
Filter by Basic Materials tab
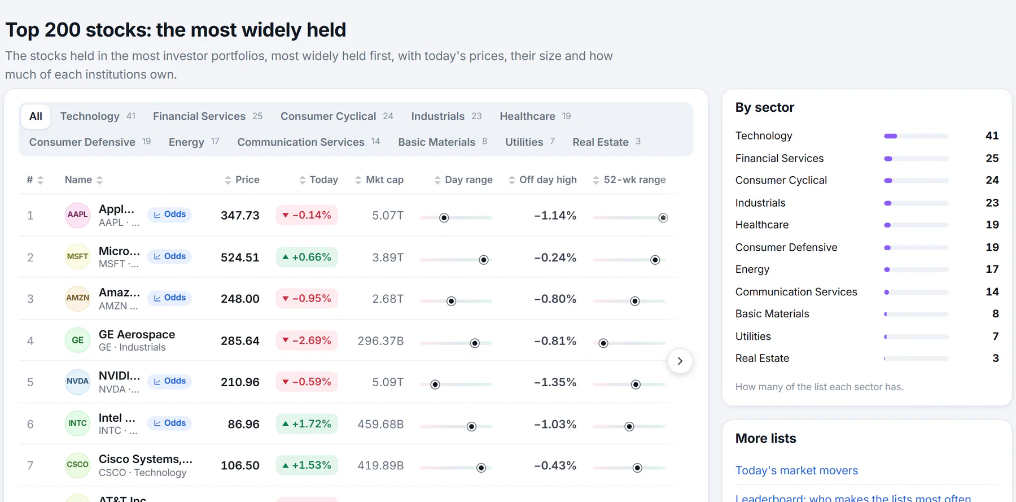pyautogui.click(x=443, y=142)
